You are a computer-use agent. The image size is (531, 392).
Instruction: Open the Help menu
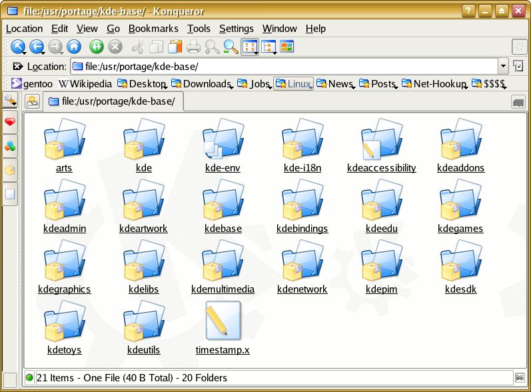coord(316,29)
